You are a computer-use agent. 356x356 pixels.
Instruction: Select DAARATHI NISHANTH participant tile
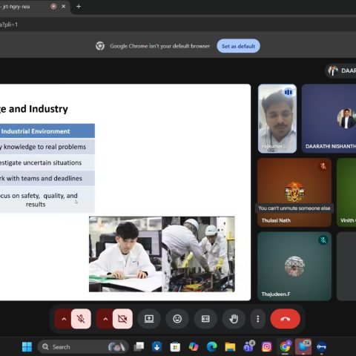(x=329, y=119)
